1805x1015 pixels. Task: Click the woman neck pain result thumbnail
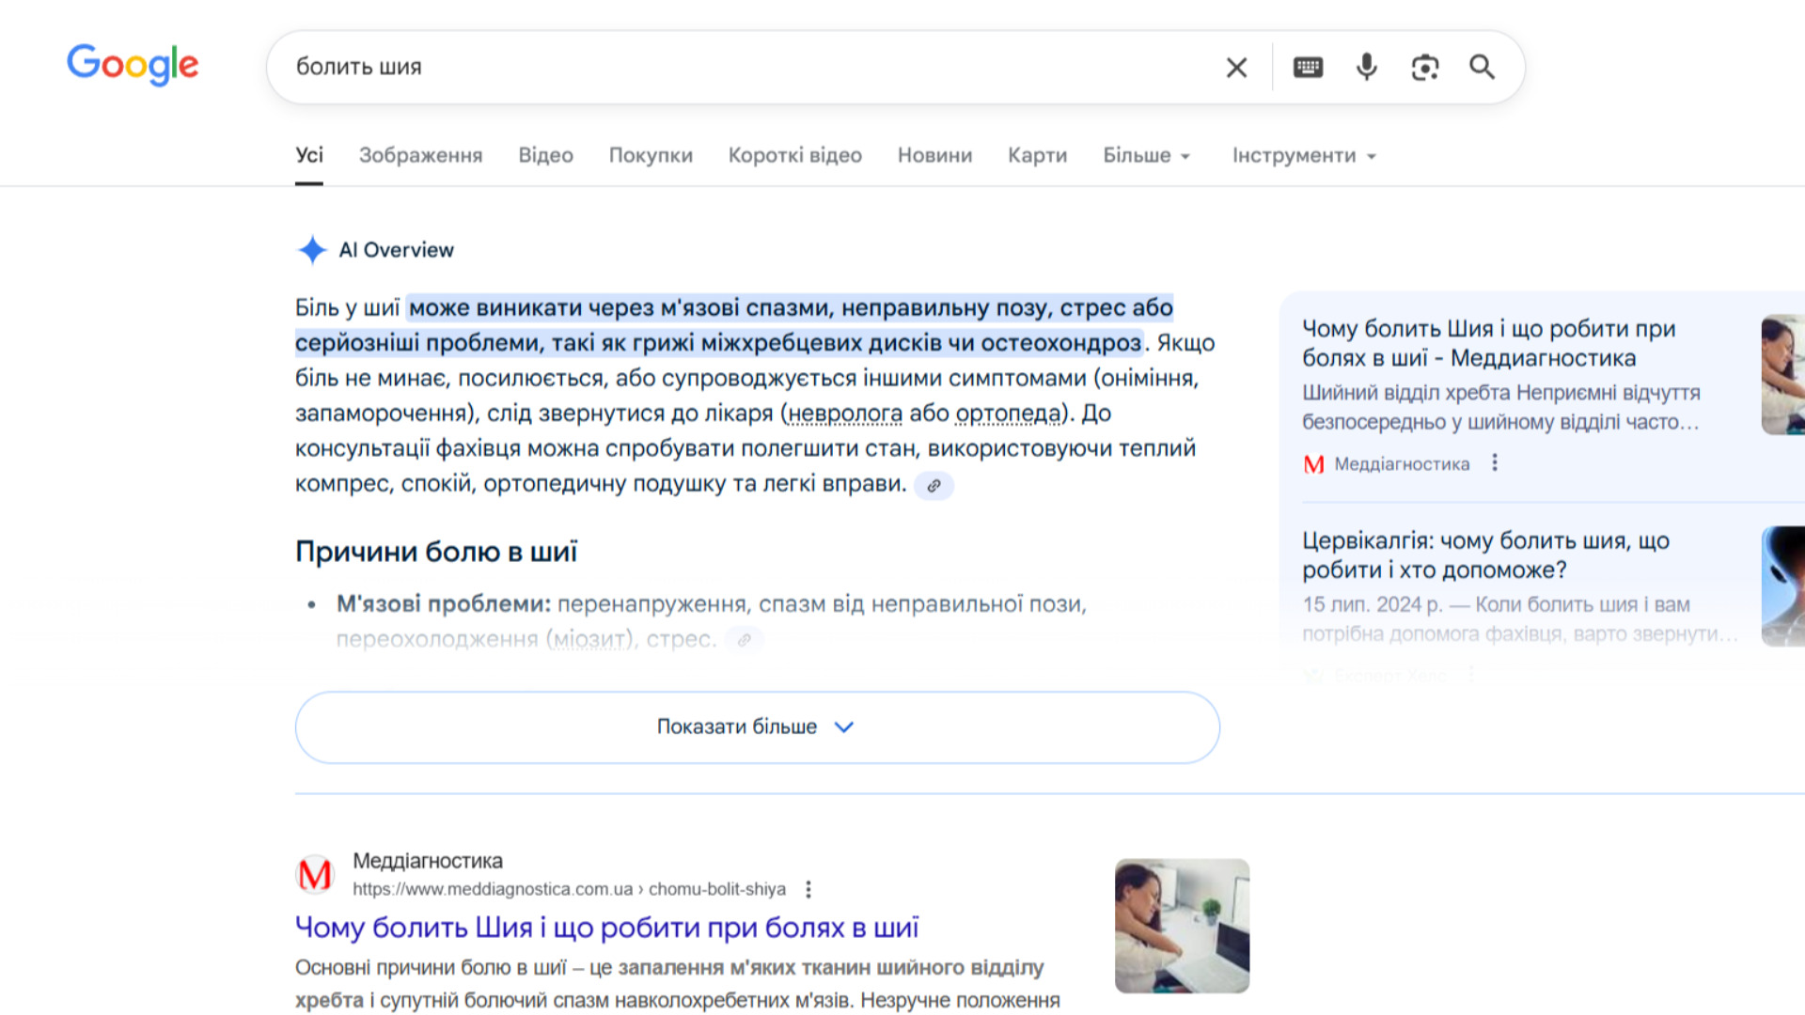click(x=1182, y=926)
